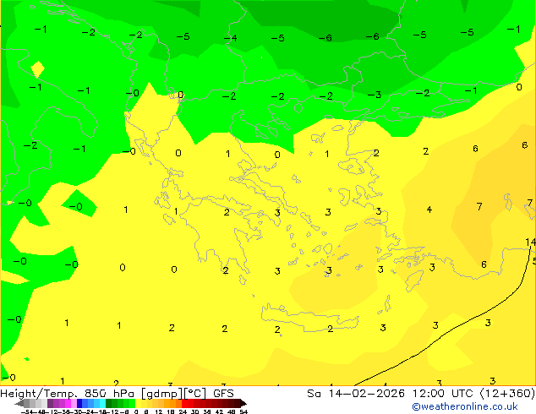Click the forecast offset '(12+360)'
The width and height of the screenshot is (536, 414).
[x=507, y=393]
